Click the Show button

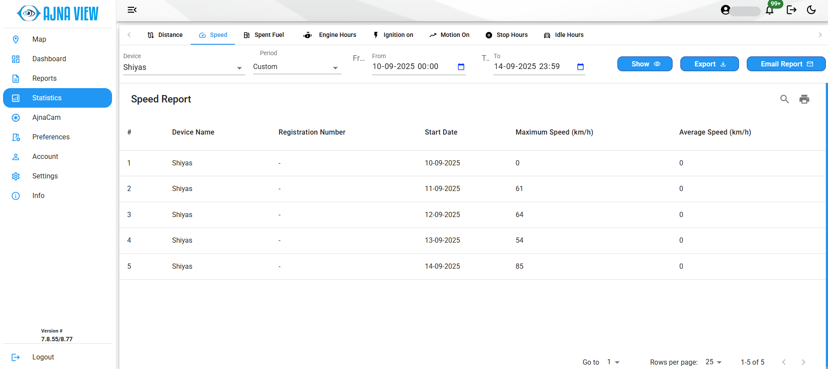point(645,64)
